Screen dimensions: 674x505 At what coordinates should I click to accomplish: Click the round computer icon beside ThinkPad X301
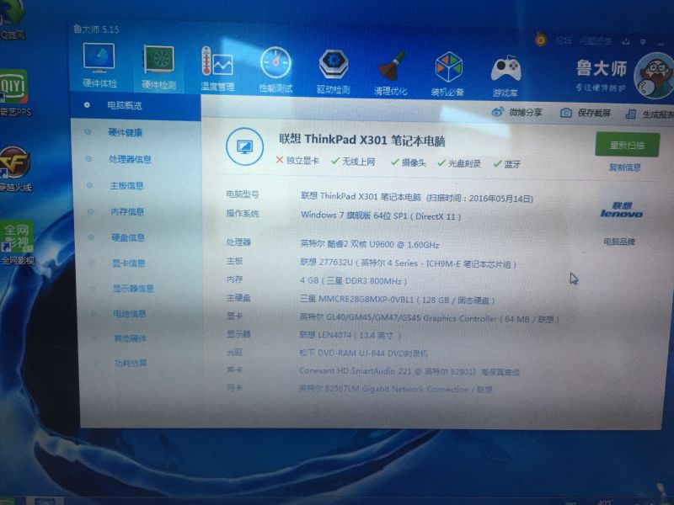point(244,146)
